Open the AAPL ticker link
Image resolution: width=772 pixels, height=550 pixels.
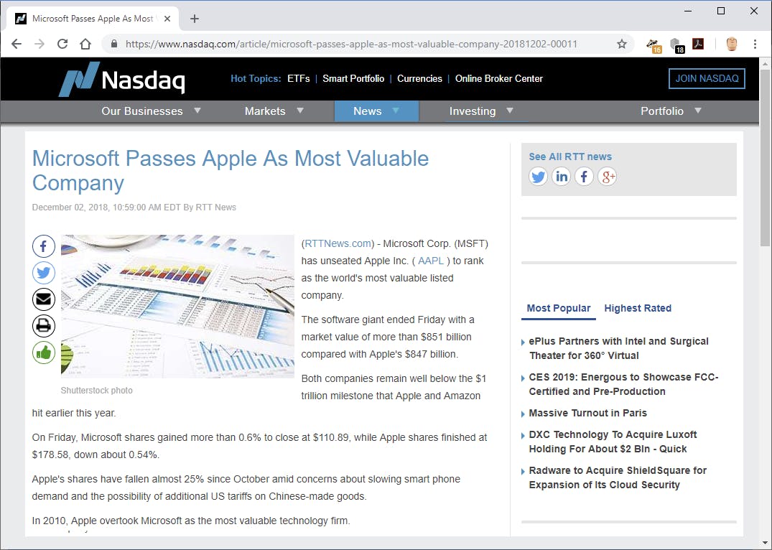point(431,261)
